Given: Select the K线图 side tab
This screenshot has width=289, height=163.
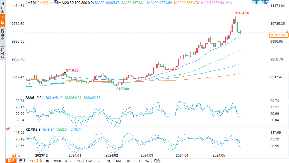Looking at the screenshot, I should pyautogui.click(x=3, y=21).
